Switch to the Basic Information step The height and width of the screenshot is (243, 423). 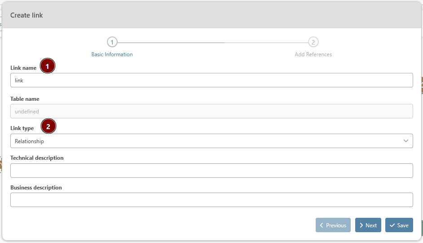pyautogui.click(x=112, y=54)
